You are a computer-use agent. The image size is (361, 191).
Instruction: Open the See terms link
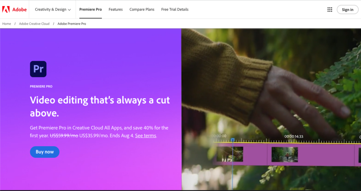click(146, 136)
